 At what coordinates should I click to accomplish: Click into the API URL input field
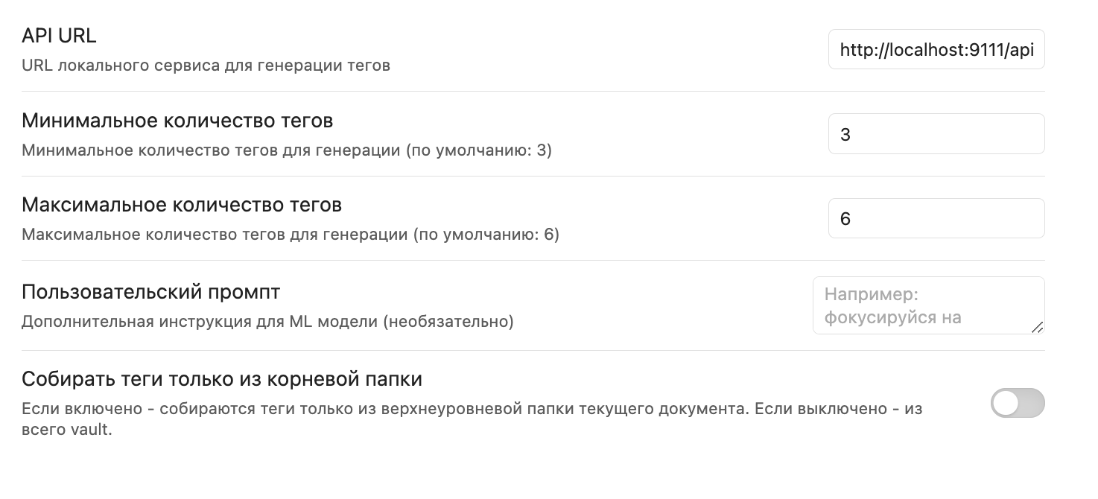936,50
